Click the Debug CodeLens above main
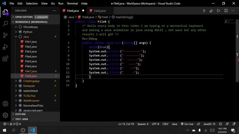Screen dimensions: 239x134 point(93,39)
